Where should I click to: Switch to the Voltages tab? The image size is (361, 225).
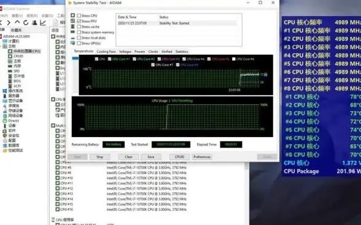(125, 52)
